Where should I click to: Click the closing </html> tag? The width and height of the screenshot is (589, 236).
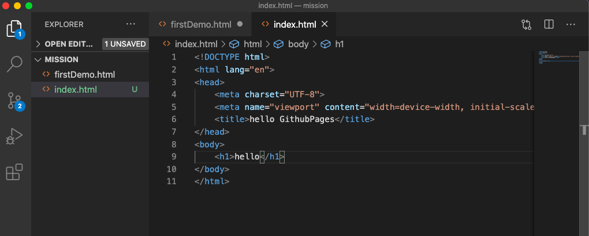212,181
